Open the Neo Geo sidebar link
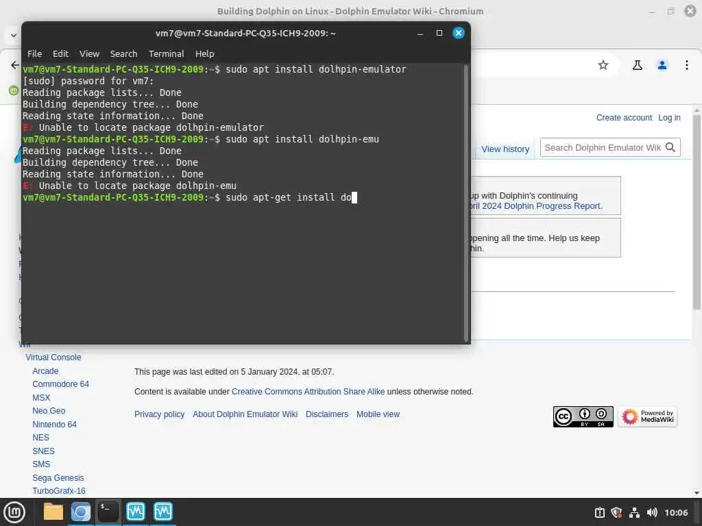702x526 pixels. point(49,411)
